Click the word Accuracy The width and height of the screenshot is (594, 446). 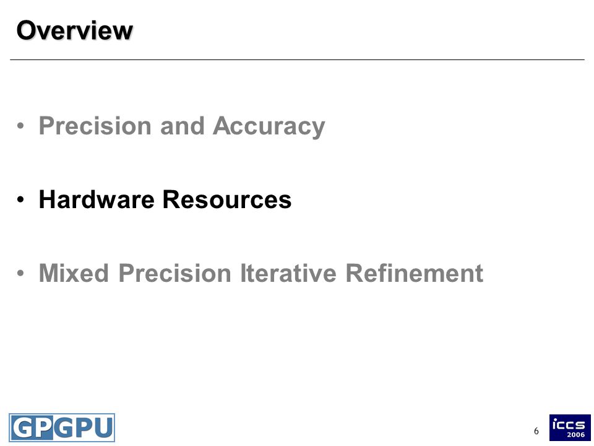pos(269,126)
